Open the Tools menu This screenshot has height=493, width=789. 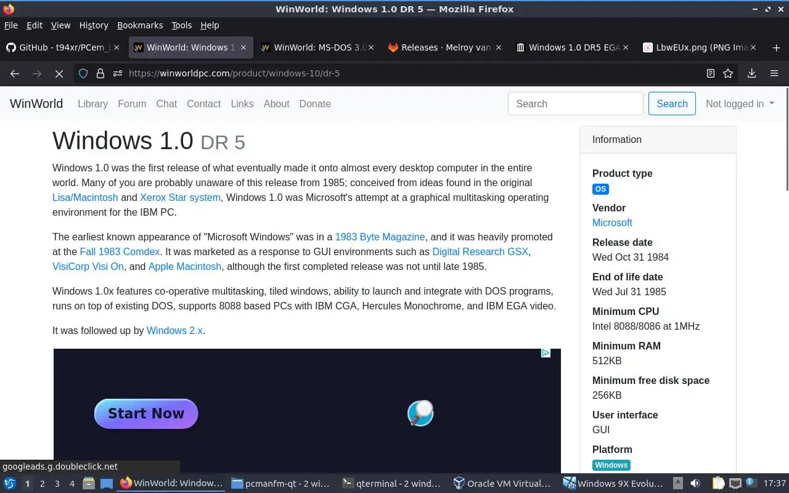[x=182, y=25]
